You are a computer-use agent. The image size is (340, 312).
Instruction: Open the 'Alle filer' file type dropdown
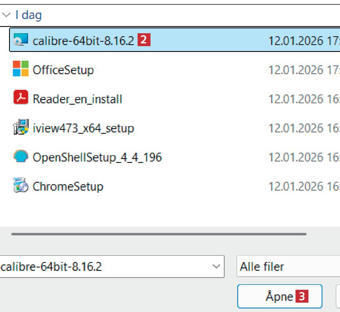point(288,266)
